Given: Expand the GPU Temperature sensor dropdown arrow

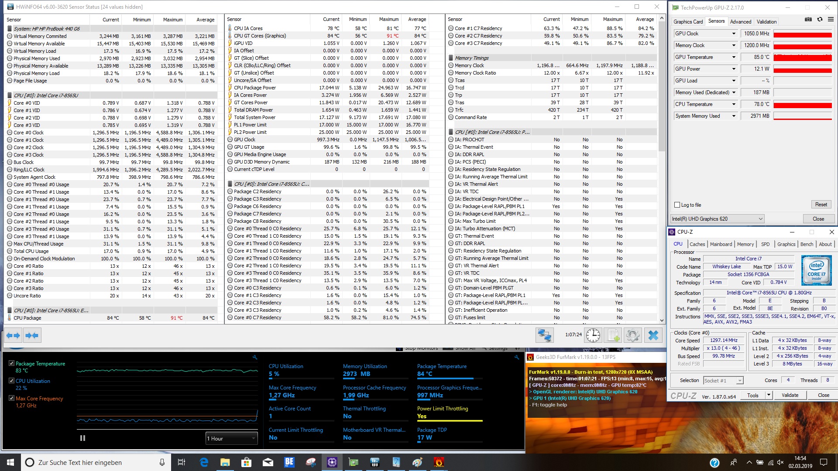Looking at the screenshot, I should [x=734, y=57].
